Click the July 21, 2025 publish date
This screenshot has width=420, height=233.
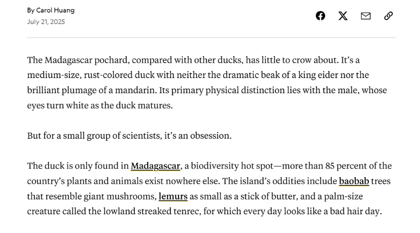pyautogui.click(x=46, y=22)
